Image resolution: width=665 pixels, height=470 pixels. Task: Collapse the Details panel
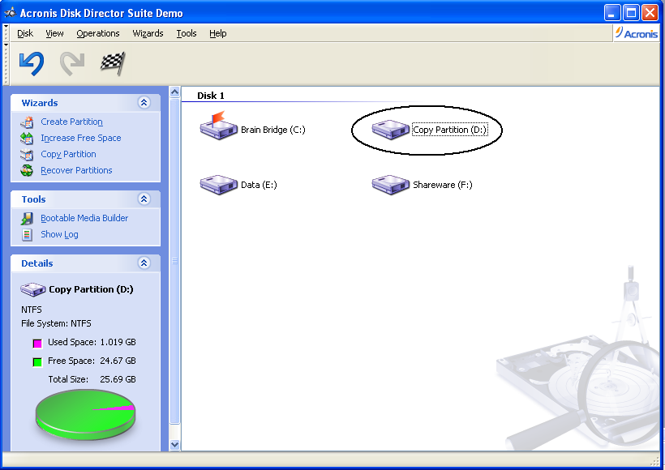click(144, 263)
